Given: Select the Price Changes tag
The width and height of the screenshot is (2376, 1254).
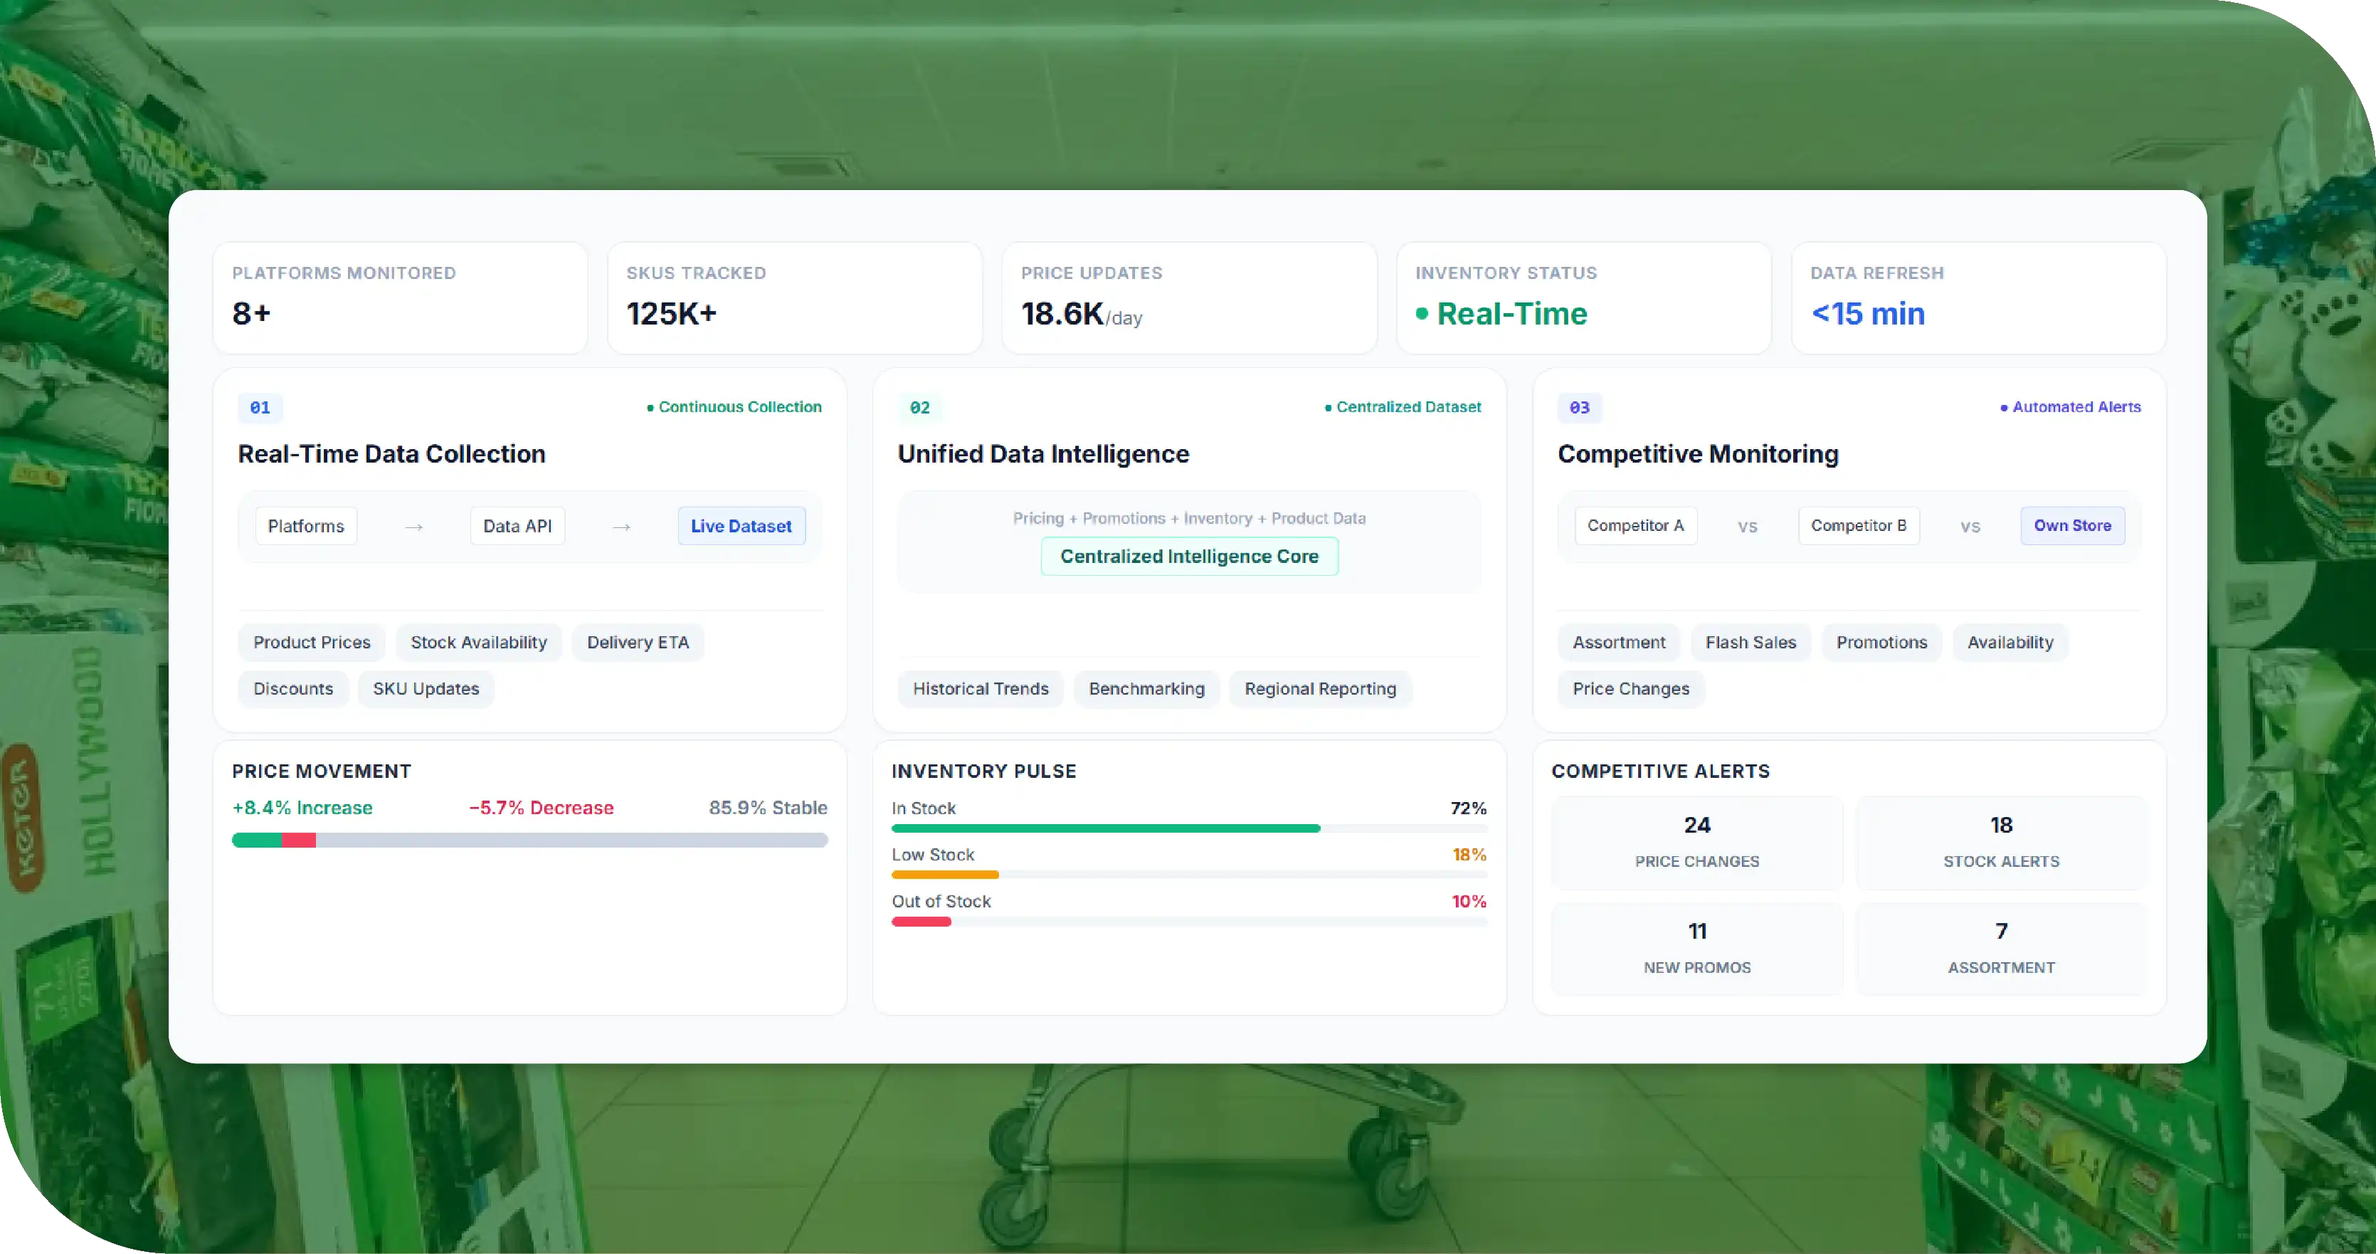Looking at the screenshot, I should point(1631,688).
